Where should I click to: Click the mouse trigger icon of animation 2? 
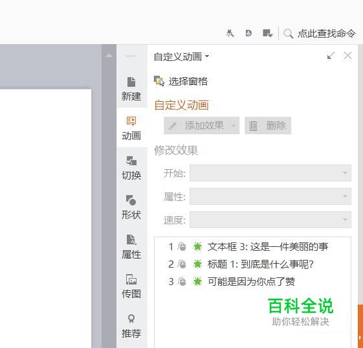[182, 264]
